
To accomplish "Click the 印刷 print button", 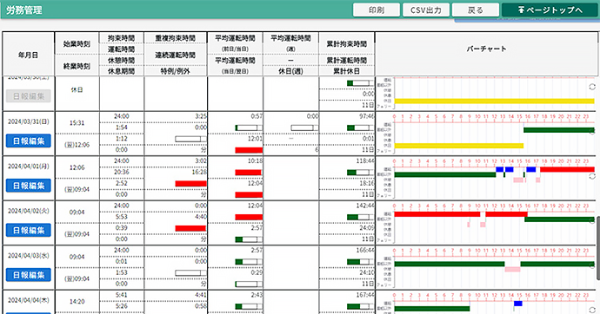I will pos(377,10).
